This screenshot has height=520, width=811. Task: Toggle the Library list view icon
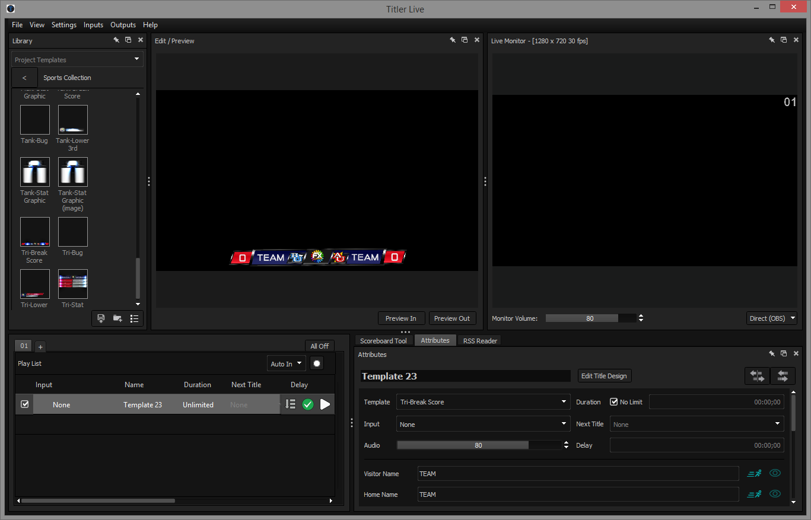pyautogui.click(x=134, y=318)
